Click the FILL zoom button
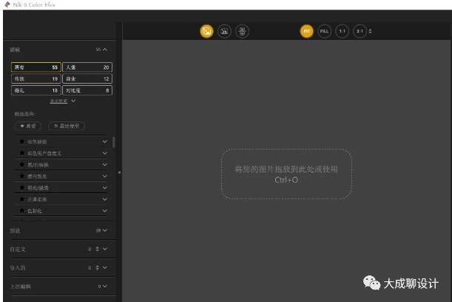 pyautogui.click(x=324, y=31)
